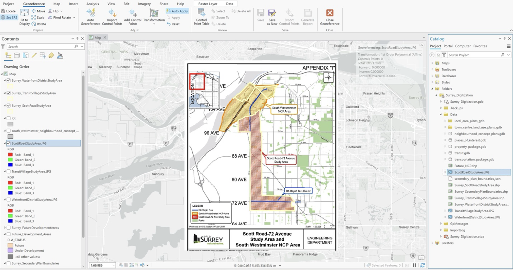Image resolution: width=513 pixels, height=270 pixels.
Task: Select Future_NCP.shp in Catalog
Action: point(466,166)
